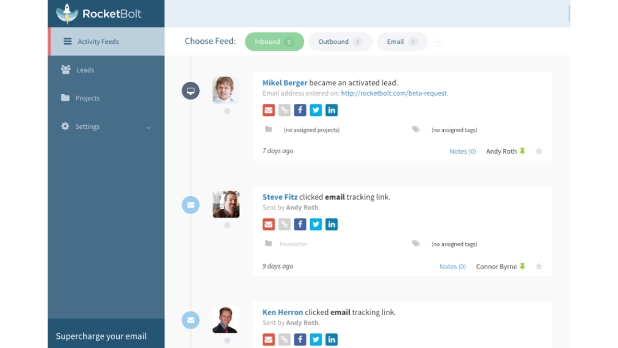The width and height of the screenshot is (618, 348).
Task: Click the Newsletter project on Steve Fitz's card
Action: tap(294, 244)
